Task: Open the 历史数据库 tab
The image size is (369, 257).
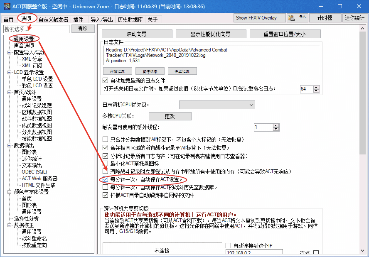Action: click(130, 20)
